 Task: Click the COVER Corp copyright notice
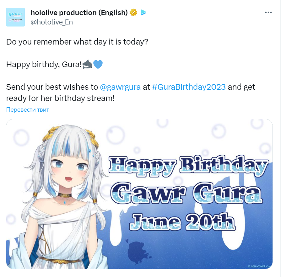coord(260,266)
